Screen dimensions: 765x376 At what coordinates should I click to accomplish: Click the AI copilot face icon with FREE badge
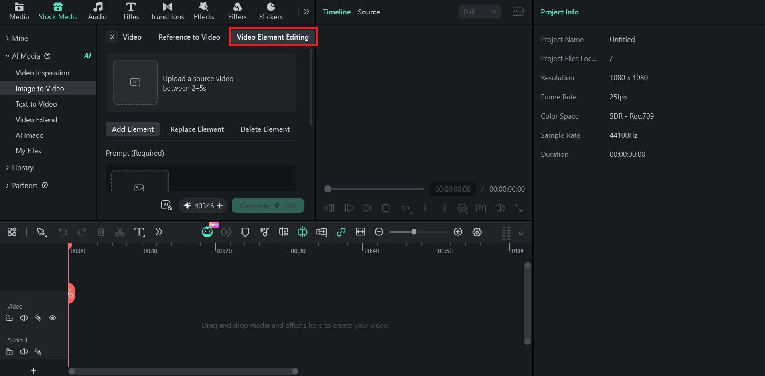[207, 232]
